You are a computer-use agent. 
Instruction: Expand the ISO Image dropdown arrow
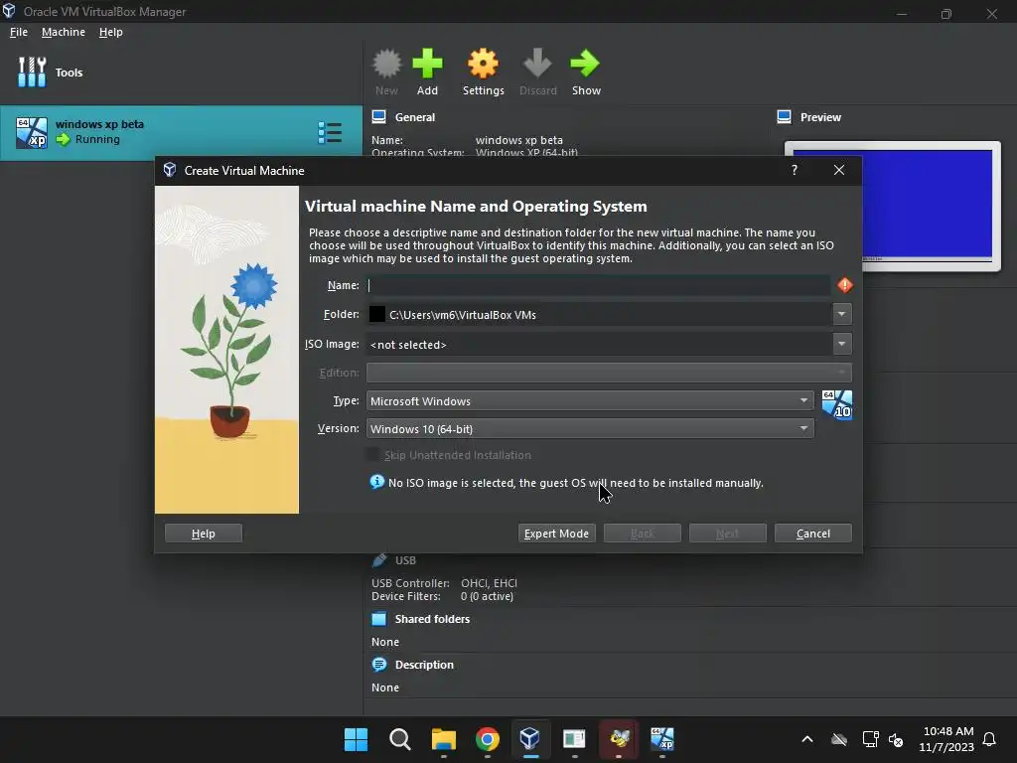pos(842,344)
